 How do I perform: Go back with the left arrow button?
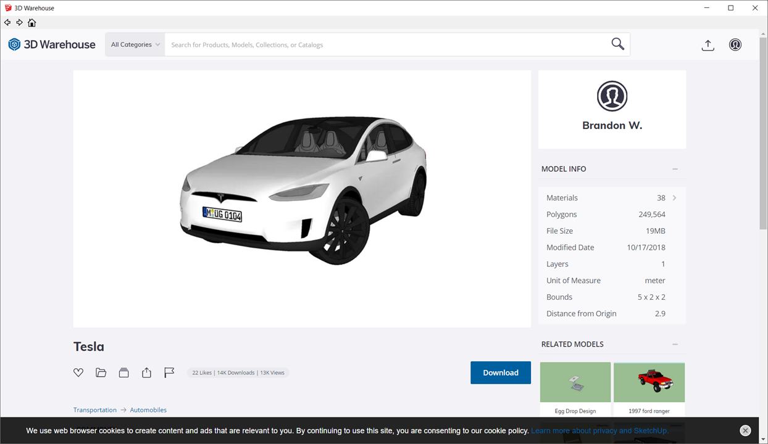pos(7,22)
